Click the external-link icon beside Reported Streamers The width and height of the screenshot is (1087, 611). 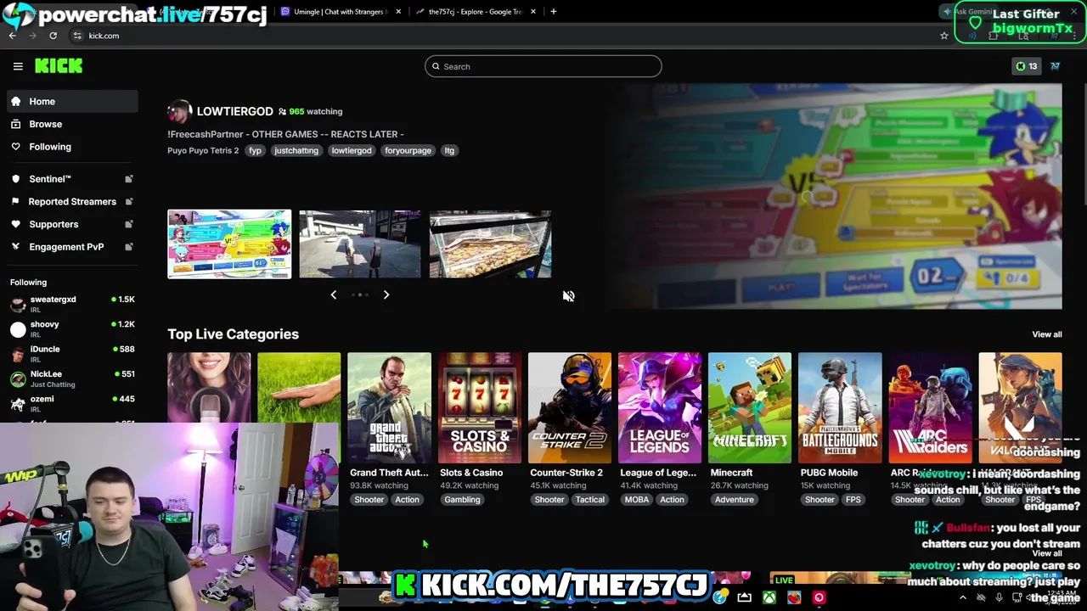(129, 201)
